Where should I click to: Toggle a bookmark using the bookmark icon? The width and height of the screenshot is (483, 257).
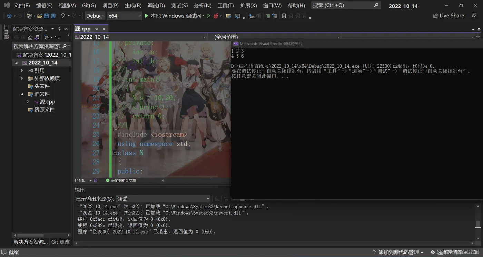click(x=284, y=16)
